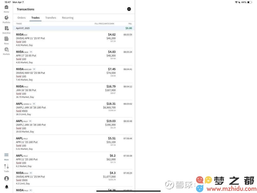Click the 08:05:59 trade timestamp
The height and width of the screenshot is (193, 257).
(x=128, y=35)
